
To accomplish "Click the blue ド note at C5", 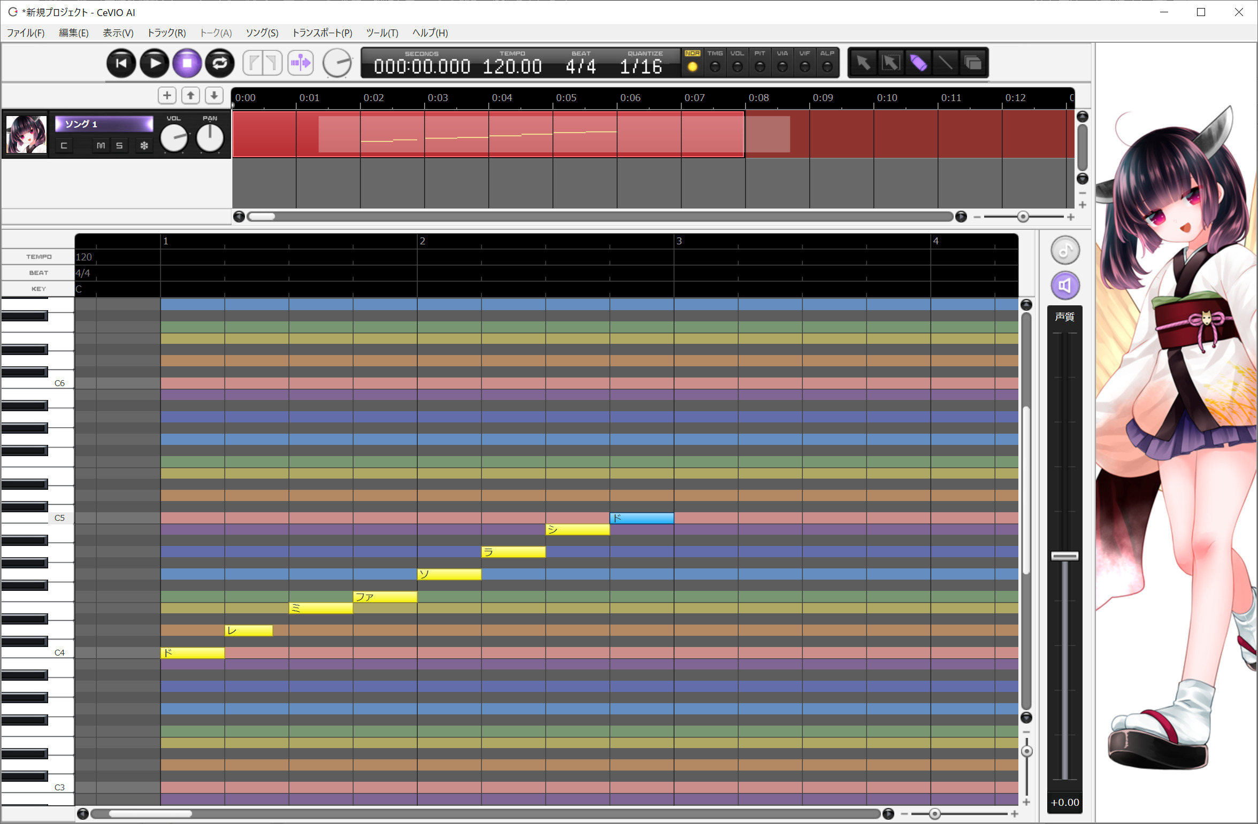I will click(641, 518).
